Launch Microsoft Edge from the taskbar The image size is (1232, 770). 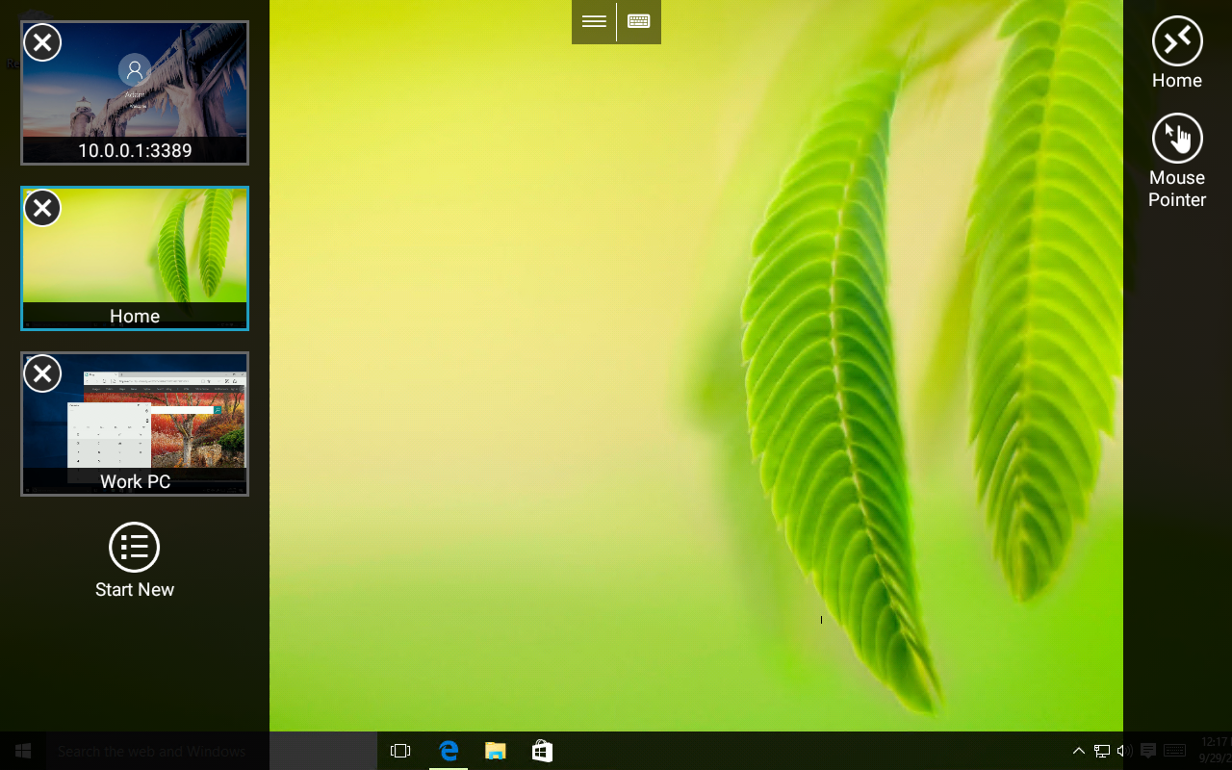pyautogui.click(x=448, y=750)
